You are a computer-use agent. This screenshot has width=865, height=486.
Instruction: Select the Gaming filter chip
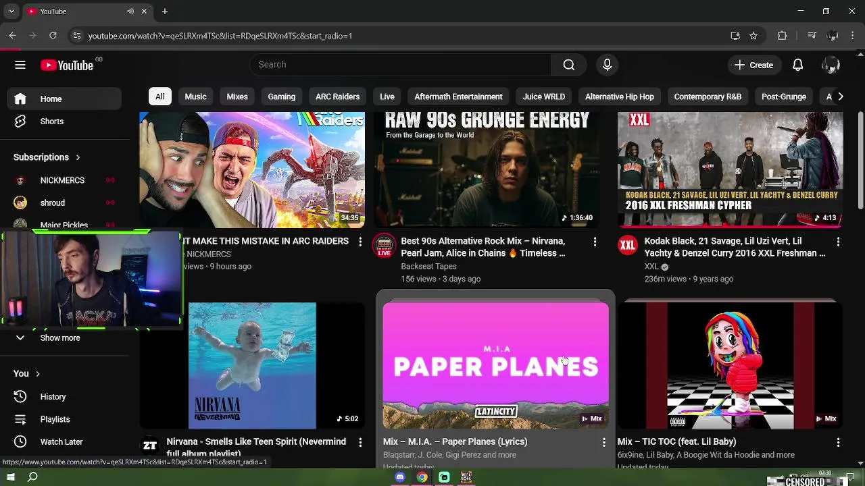(x=281, y=97)
